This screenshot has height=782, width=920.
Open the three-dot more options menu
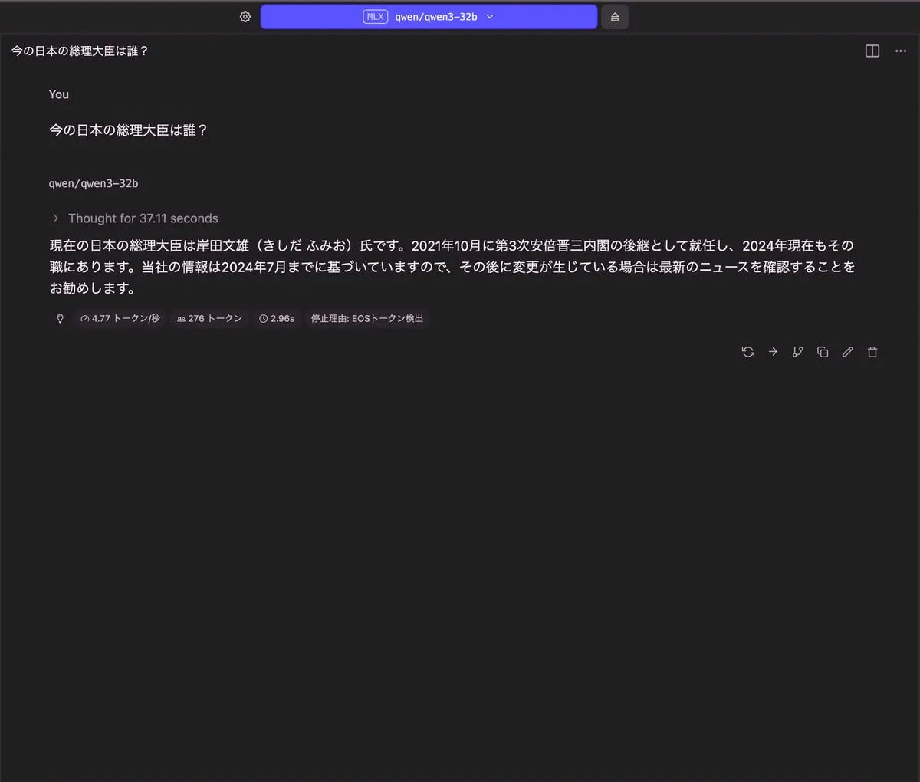click(x=901, y=51)
